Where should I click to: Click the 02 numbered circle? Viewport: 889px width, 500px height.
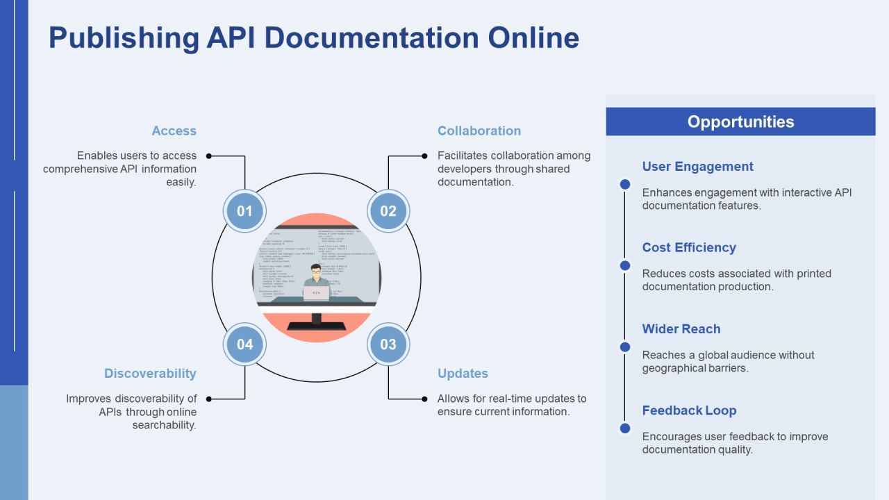pos(388,210)
